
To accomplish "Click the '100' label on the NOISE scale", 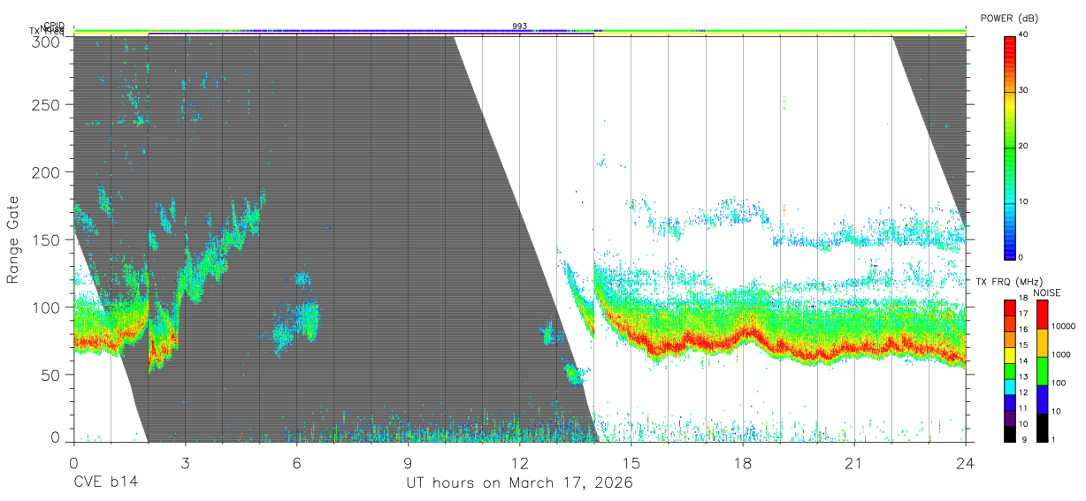I will click(x=1057, y=383).
